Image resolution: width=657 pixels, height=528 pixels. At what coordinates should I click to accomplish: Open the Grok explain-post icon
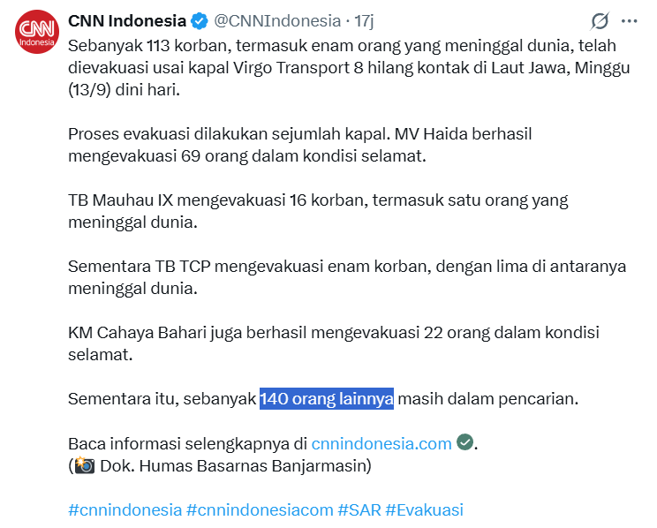point(600,21)
